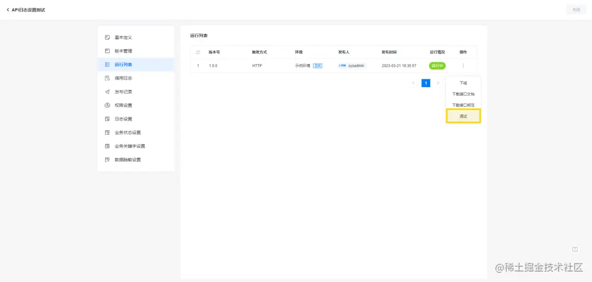Open the three-dot actions menu for version 1.0.0
This screenshot has height=282, width=592.
(463, 66)
